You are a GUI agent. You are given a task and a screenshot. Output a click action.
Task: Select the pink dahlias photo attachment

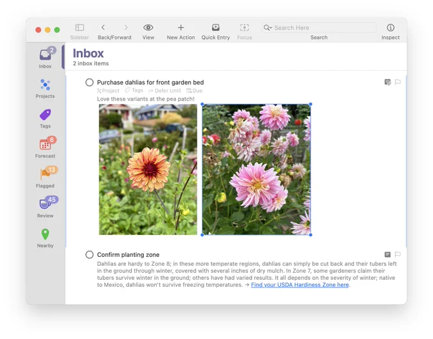click(257, 169)
